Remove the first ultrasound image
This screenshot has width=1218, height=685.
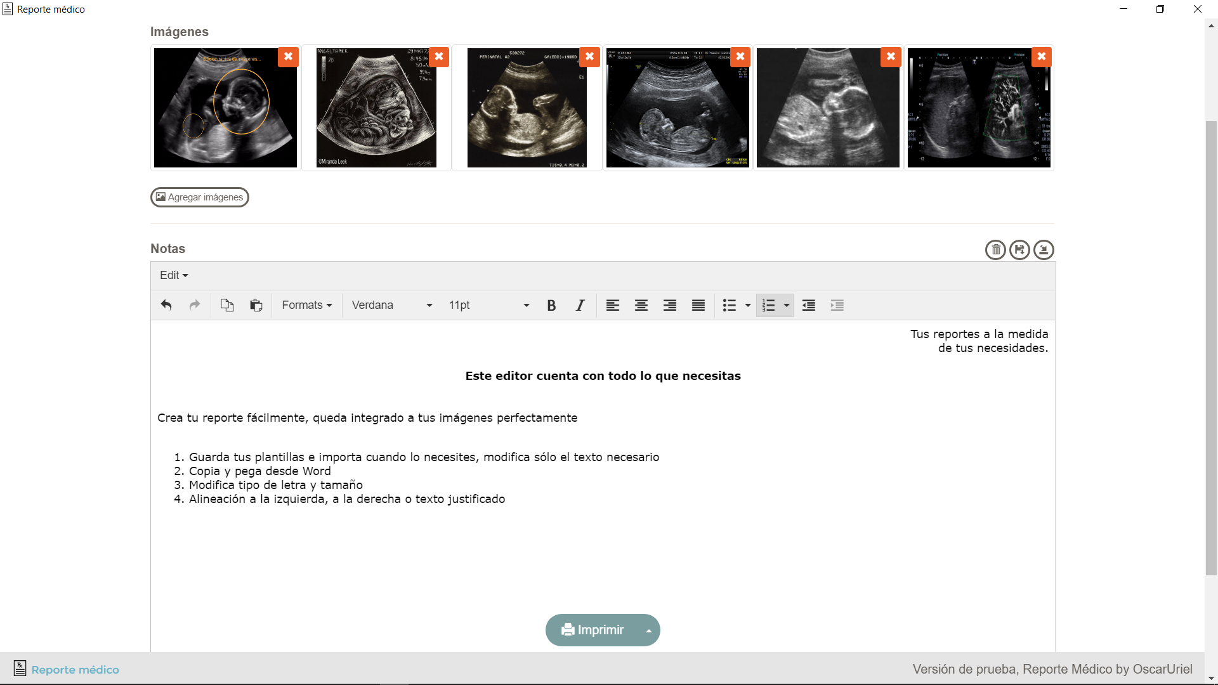[x=288, y=56]
